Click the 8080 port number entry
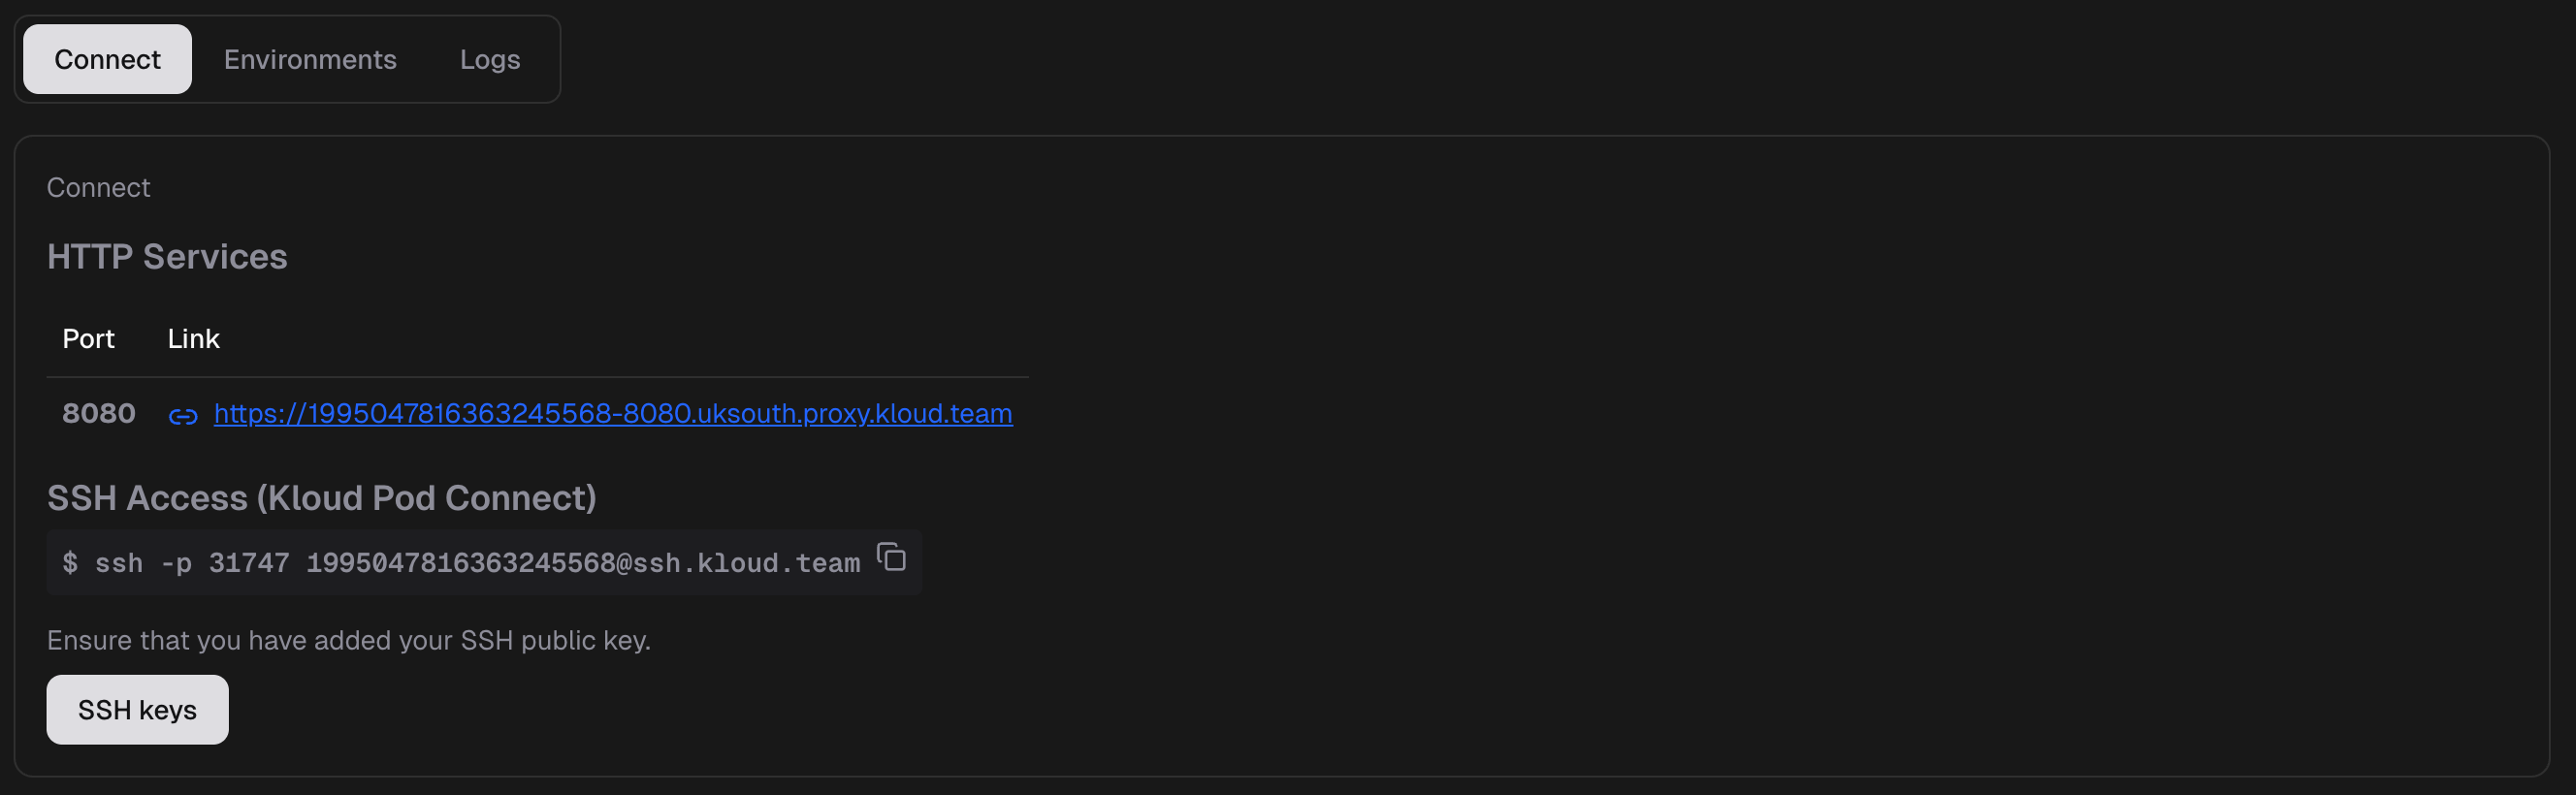 pos(98,413)
